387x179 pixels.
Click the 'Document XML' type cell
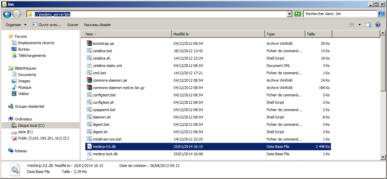pos(278,66)
